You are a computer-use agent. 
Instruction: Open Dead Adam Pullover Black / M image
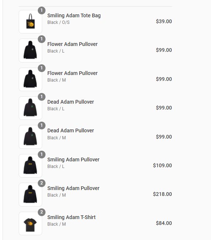click(x=30, y=137)
